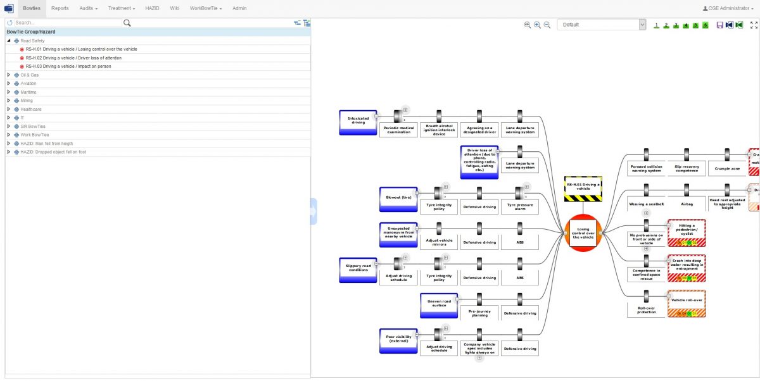
Task: Show diagram level 4
Action: [686, 25]
